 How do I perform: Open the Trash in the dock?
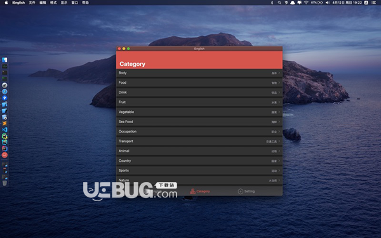point(4,183)
